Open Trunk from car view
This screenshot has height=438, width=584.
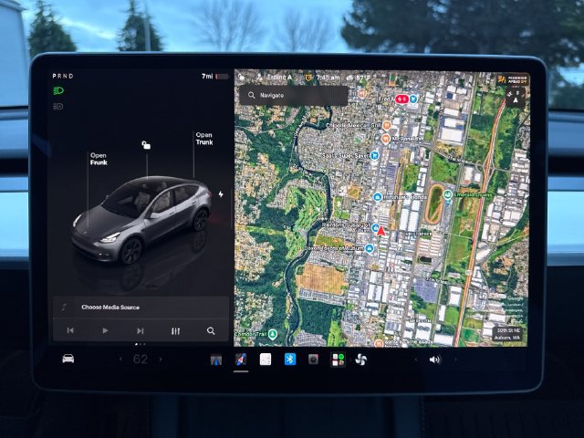[x=204, y=139]
